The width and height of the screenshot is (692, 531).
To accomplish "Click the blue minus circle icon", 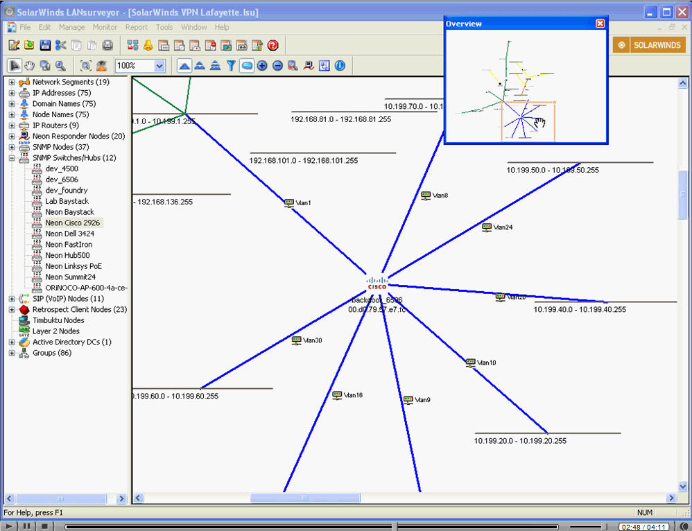I will click(277, 66).
